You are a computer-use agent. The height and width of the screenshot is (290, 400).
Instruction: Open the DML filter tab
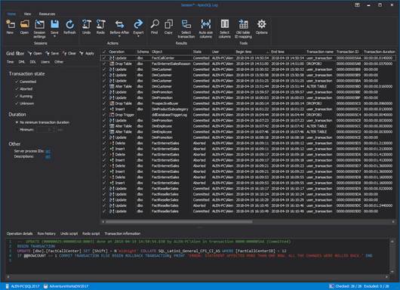tap(22, 62)
